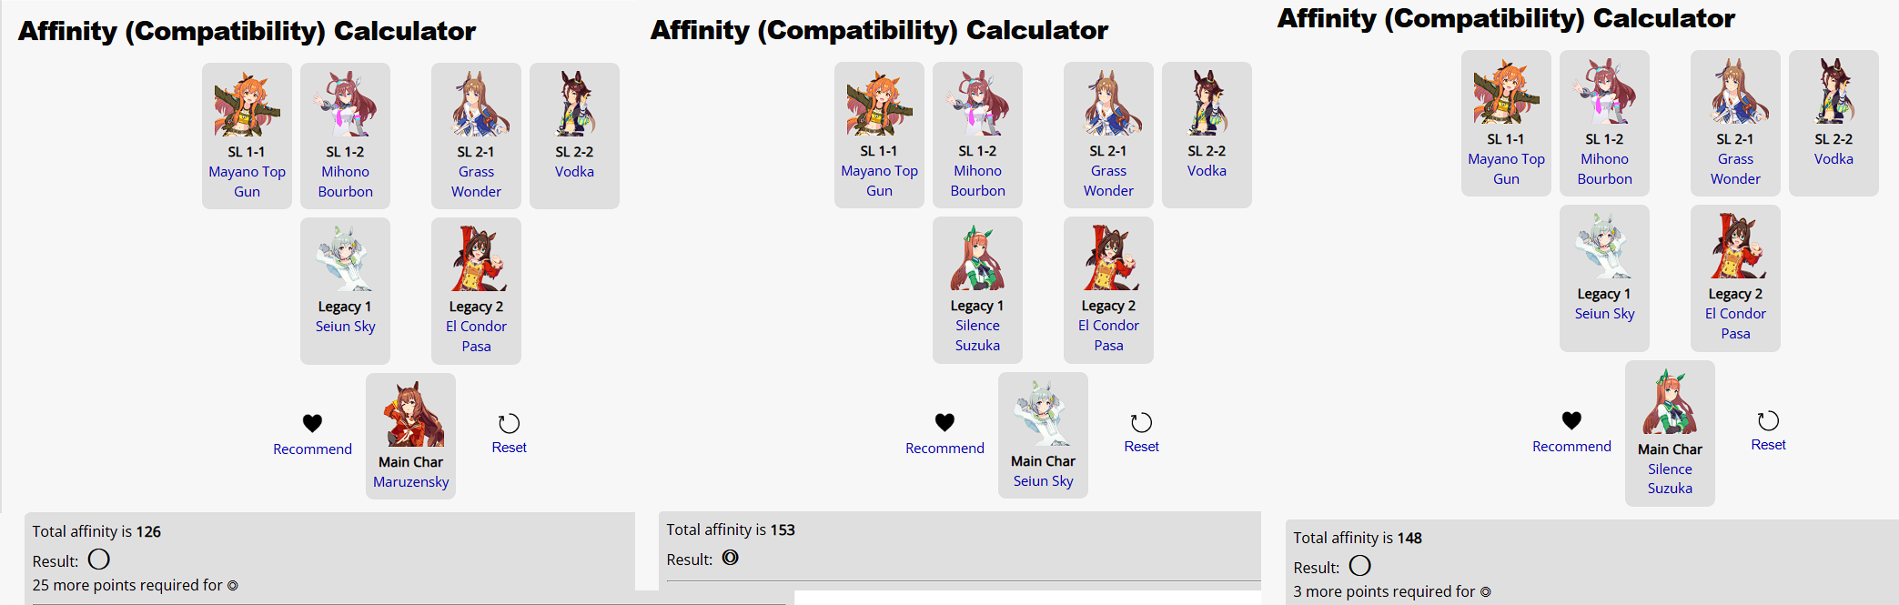Select Grass Wonder's SL 2-1 portrait in the middle calculator
The width and height of the screenshot is (1899, 605).
tap(1108, 104)
